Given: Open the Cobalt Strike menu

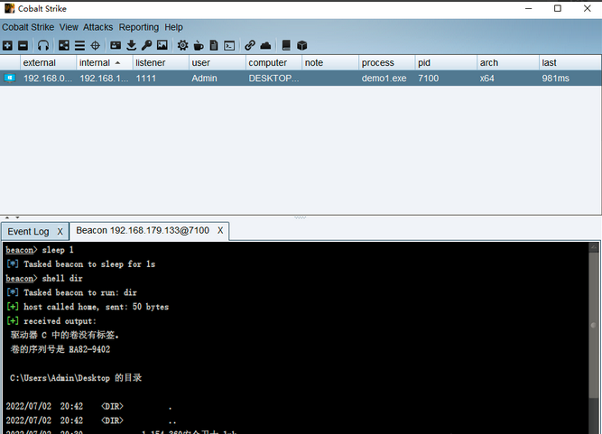Looking at the screenshot, I should [28, 28].
